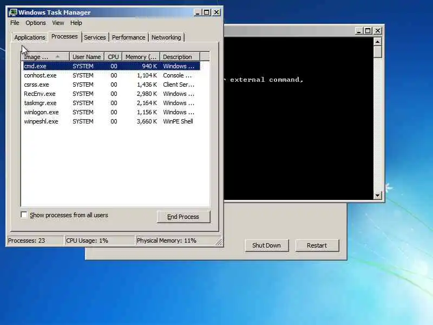
Task: Click Task Manager's resize grip corner
Action: pos(219,242)
